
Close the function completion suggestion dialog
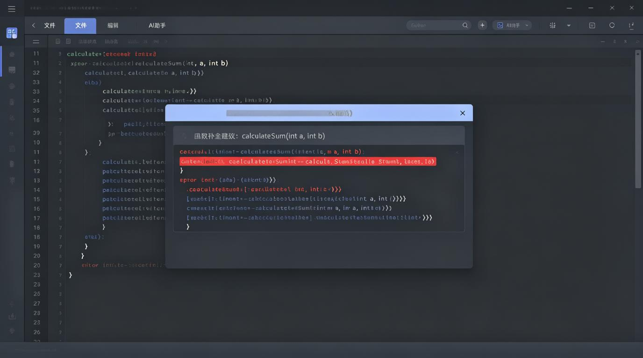[x=463, y=113]
